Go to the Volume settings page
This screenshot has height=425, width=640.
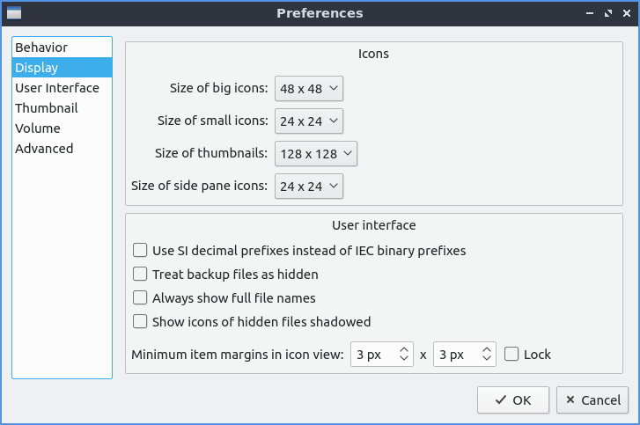pos(38,128)
